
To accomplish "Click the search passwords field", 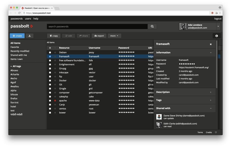I will [x=97, y=26].
